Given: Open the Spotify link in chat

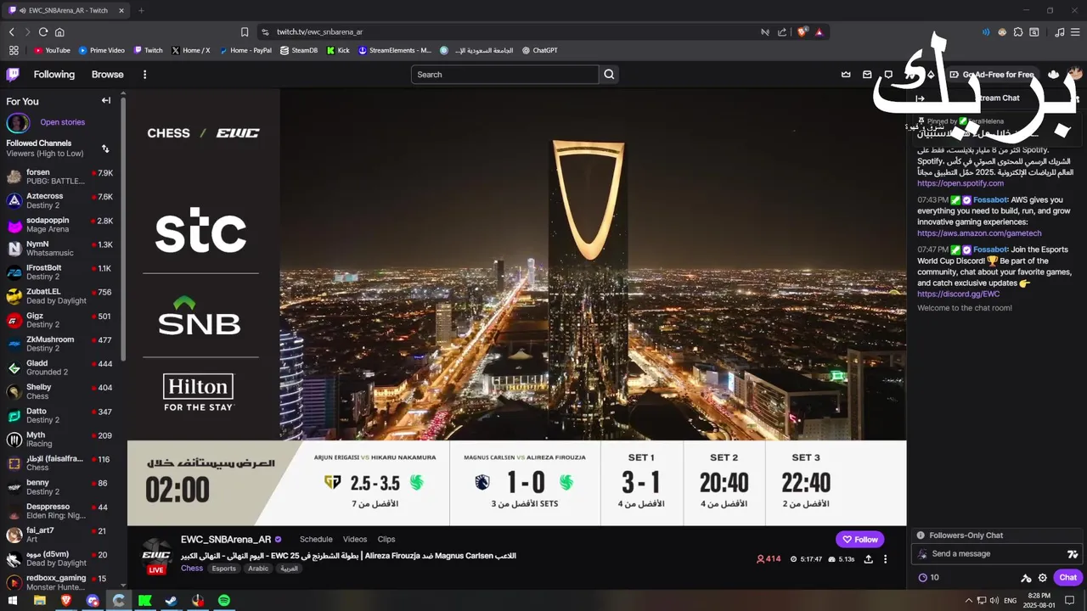Looking at the screenshot, I should pyautogui.click(x=960, y=183).
